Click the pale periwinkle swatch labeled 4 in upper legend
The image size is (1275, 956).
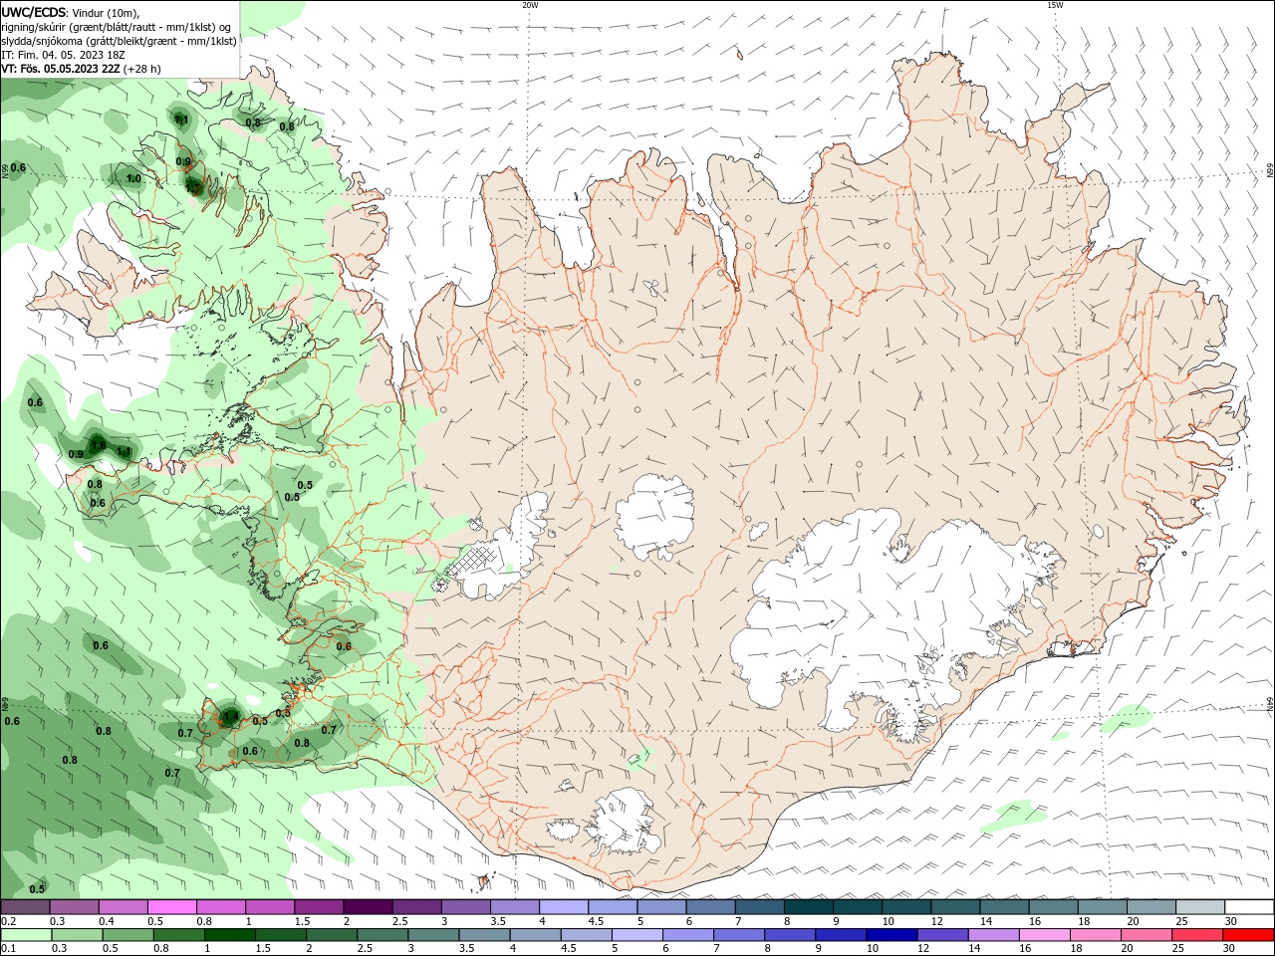[x=563, y=907]
